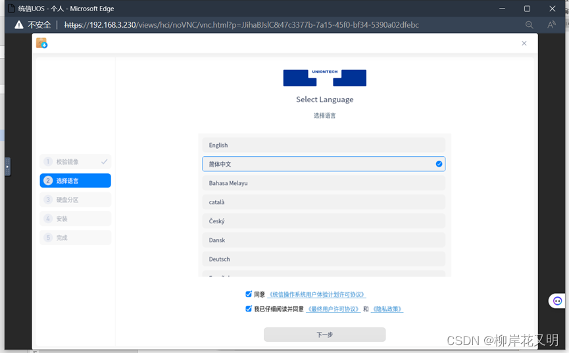
Task: Go to step 3 硬盘分区
Action: [75, 200]
